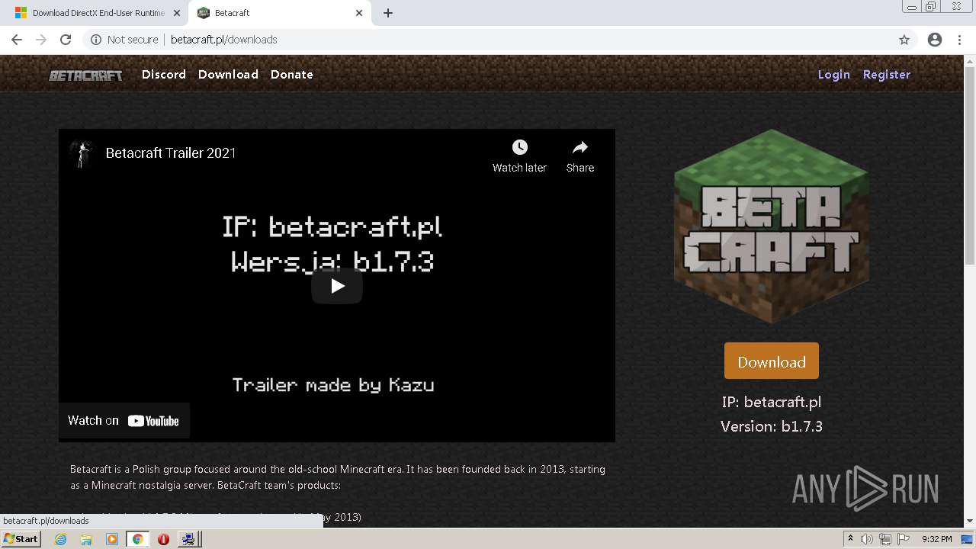The width and height of the screenshot is (976, 549).
Task: Click the Betacraft grass block image
Action: click(x=772, y=226)
